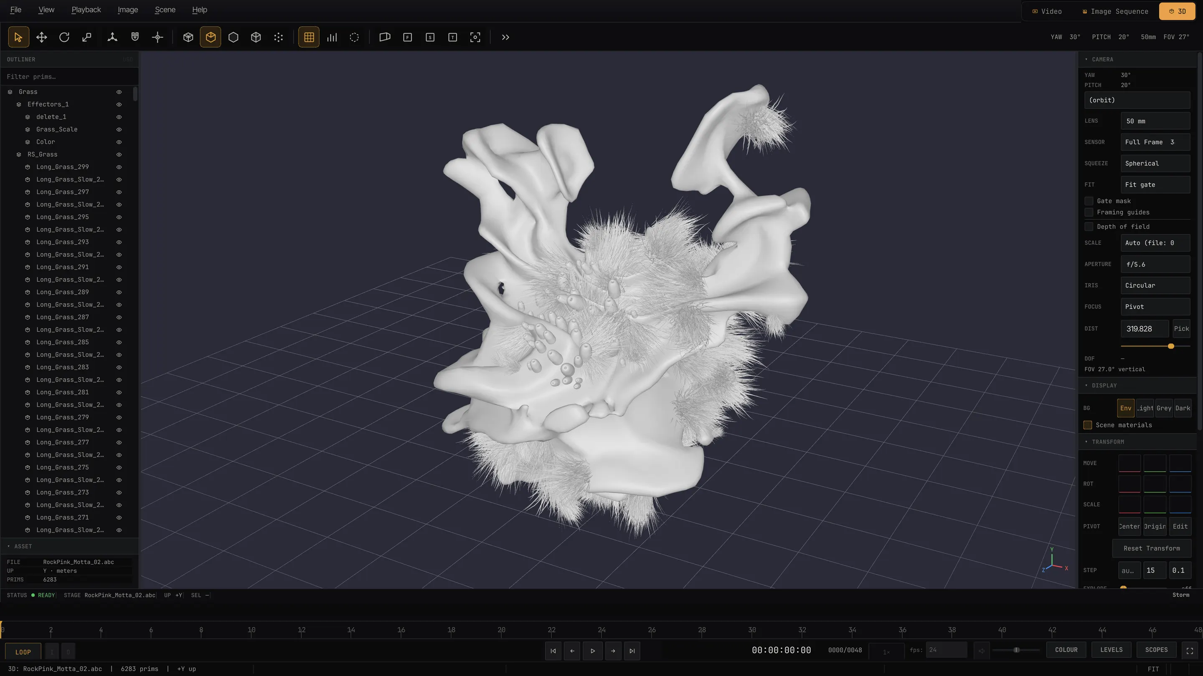Open the Iris Circular dropdown
Image resolution: width=1203 pixels, height=676 pixels.
click(1155, 285)
